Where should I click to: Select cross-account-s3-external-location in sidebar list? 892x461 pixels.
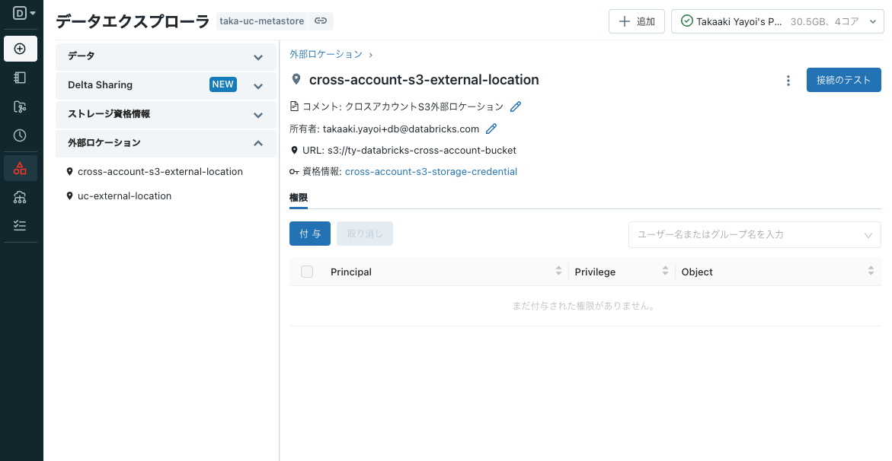click(x=160, y=172)
